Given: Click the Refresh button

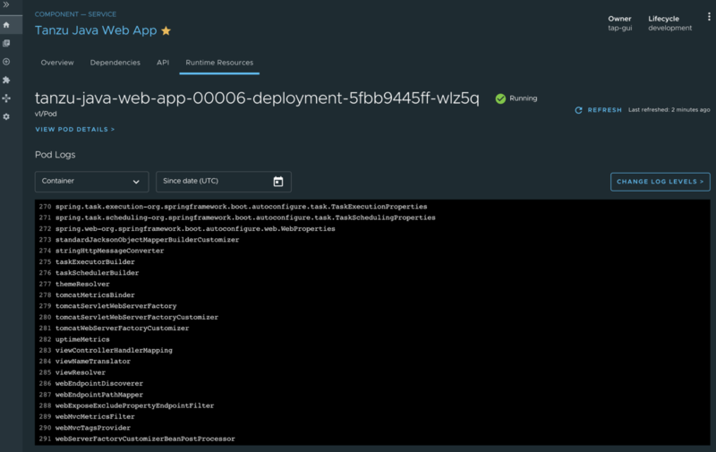Looking at the screenshot, I should pos(598,110).
